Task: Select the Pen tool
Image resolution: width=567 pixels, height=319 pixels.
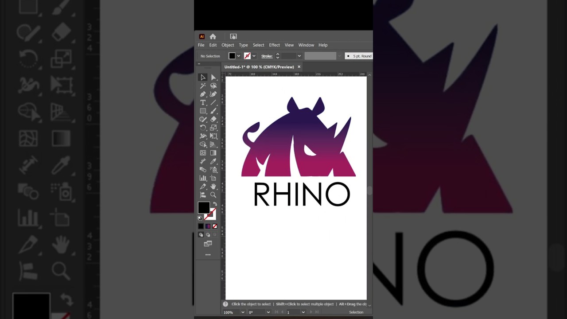Action: [x=203, y=94]
